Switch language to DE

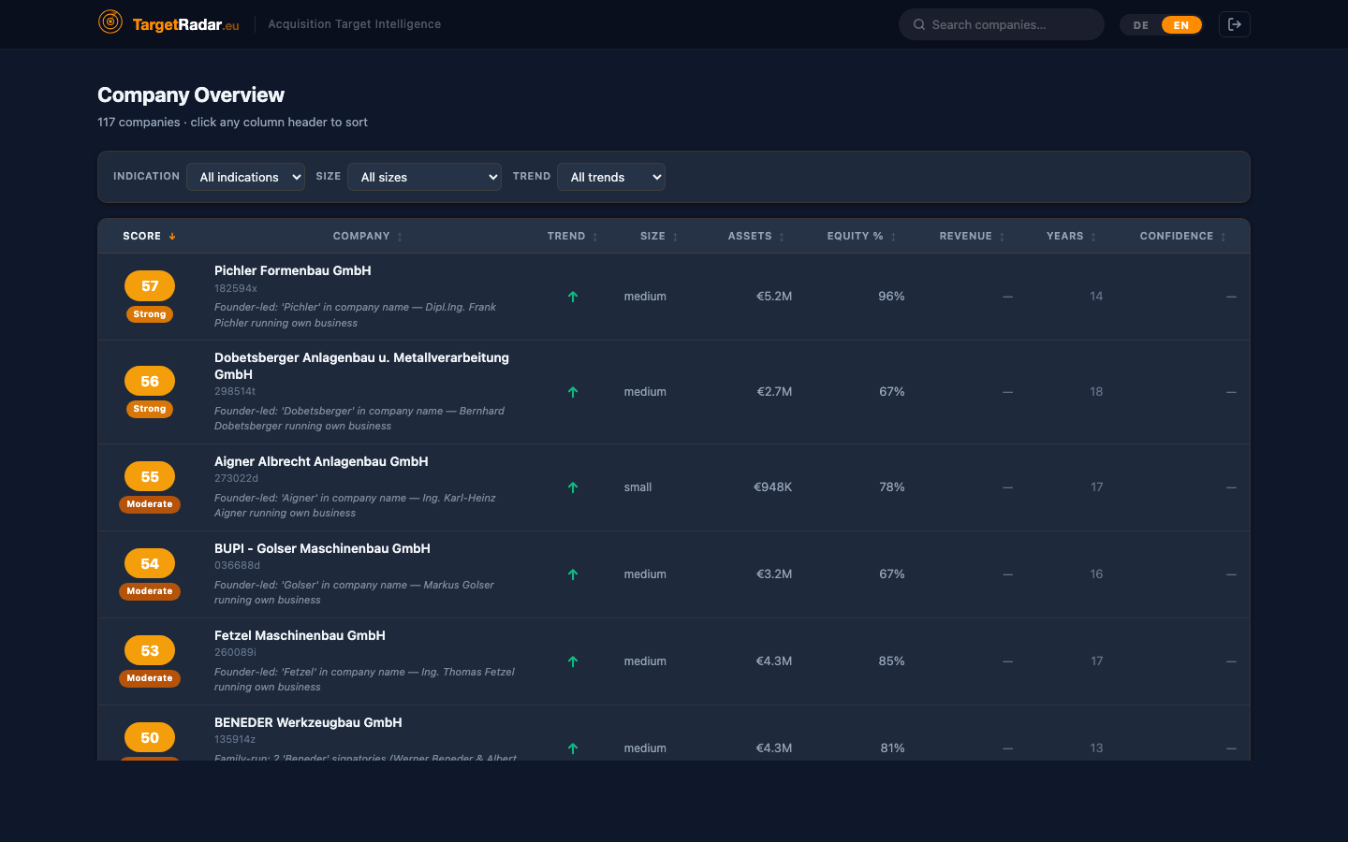1141,25
